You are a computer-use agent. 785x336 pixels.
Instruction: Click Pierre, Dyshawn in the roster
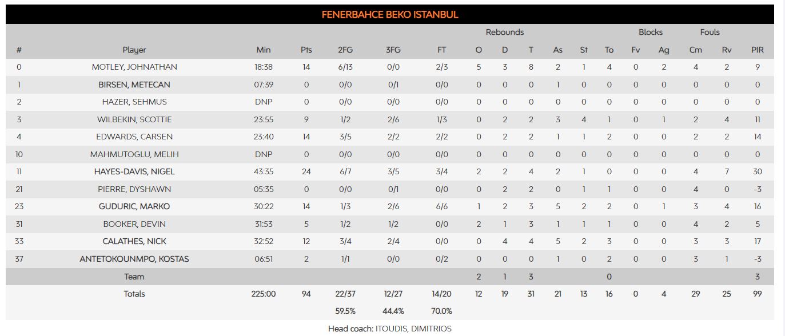(x=134, y=189)
